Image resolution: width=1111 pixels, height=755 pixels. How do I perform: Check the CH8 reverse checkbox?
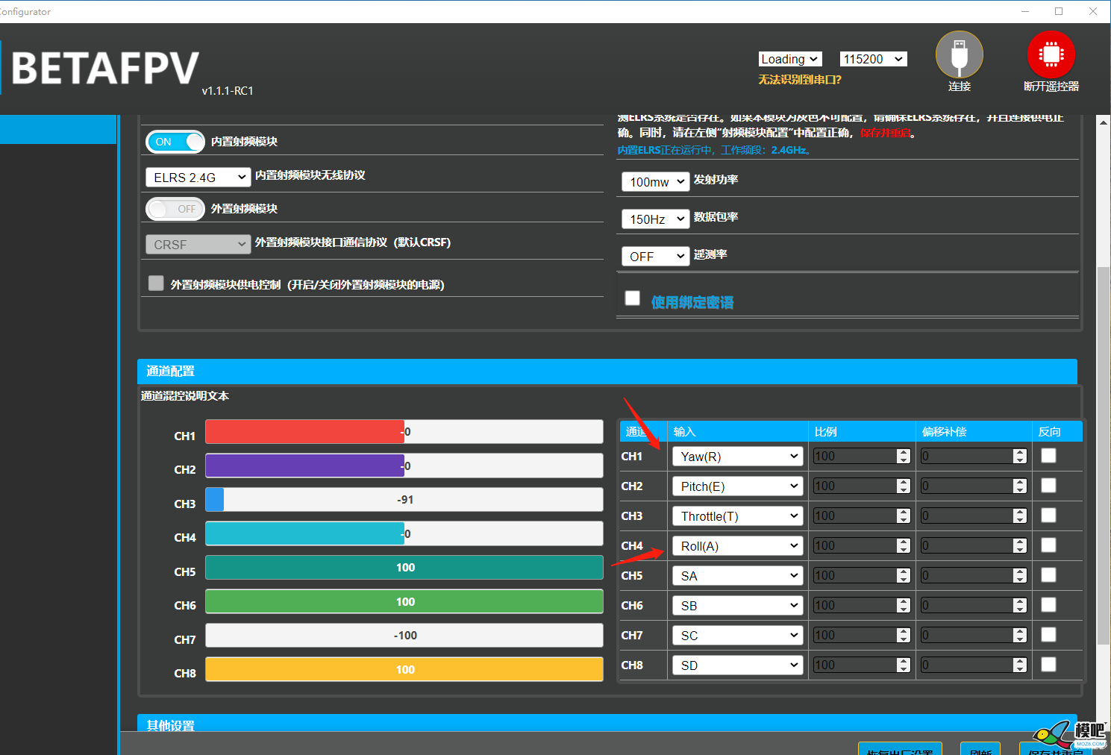pyautogui.click(x=1048, y=664)
